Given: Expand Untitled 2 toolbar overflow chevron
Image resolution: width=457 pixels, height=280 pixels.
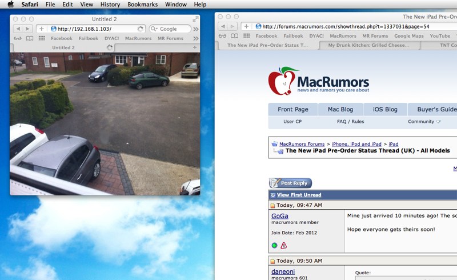Looking at the screenshot, I should click(x=196, y=29).
